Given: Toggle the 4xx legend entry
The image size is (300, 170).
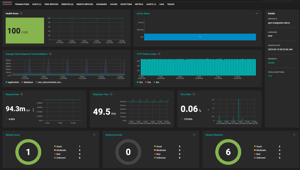Looking at the screenshot, I should 156,82.
